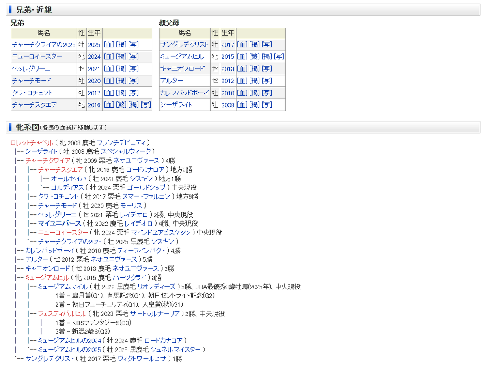Viewport: 487px width, 369px height.
Task: Open サングレデクリスト node in family tree
Action: tap(50, 358)
